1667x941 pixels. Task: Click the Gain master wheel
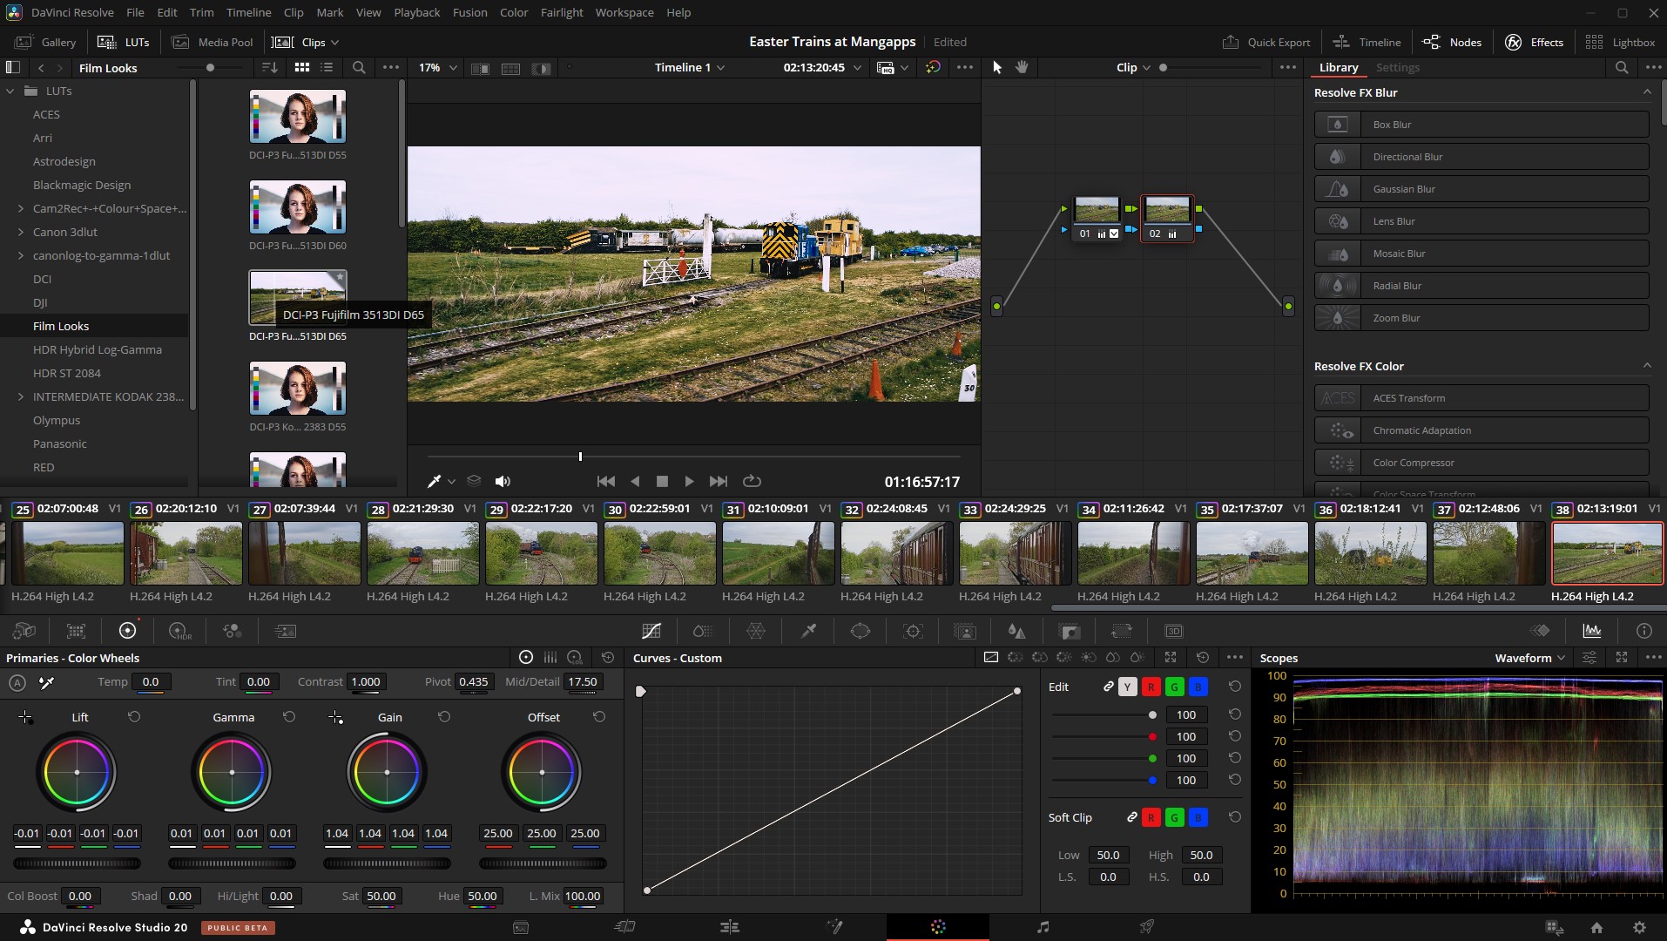click(387, 863)
